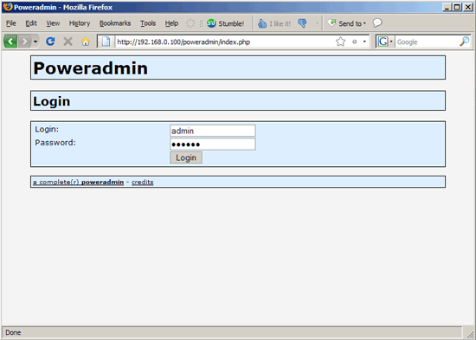
Task: Reload the page with the refresh icon
Action: (x=50, y=42)
